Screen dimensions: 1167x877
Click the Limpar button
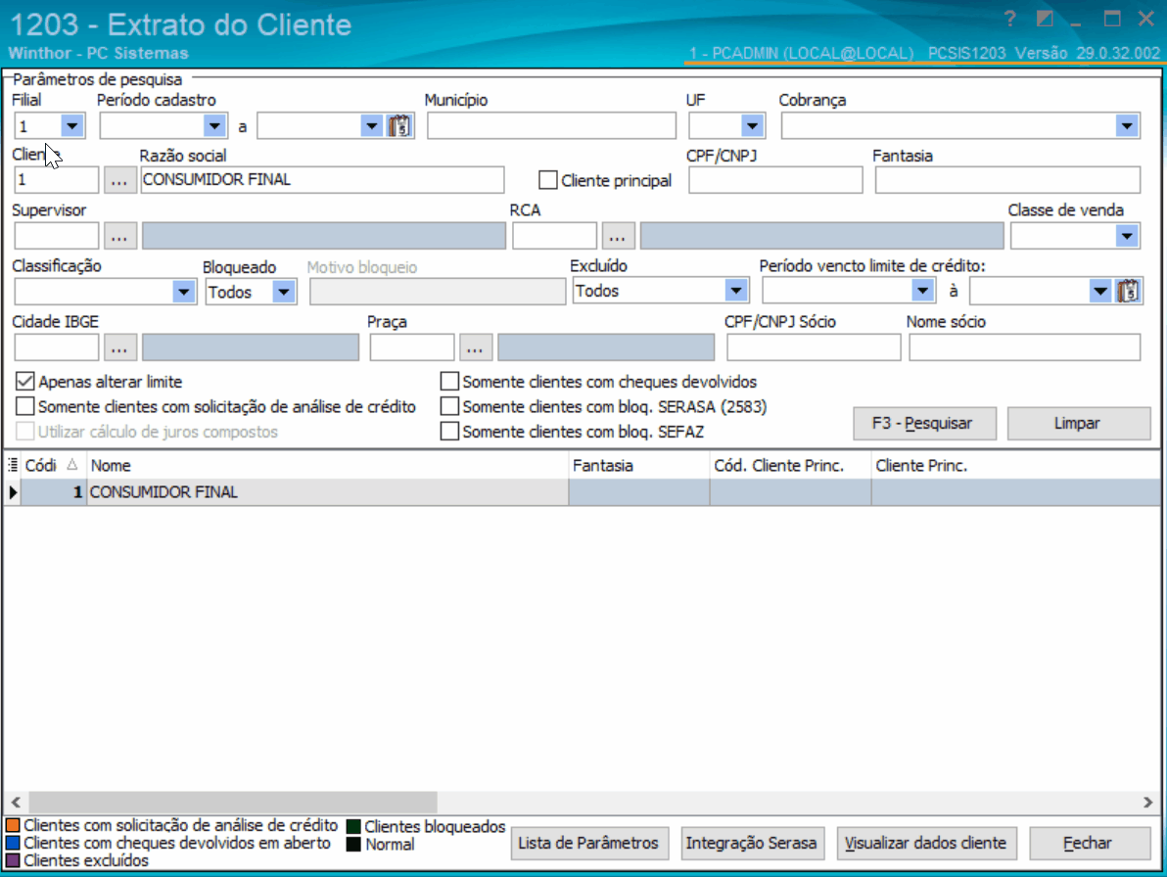point(1079,423)
